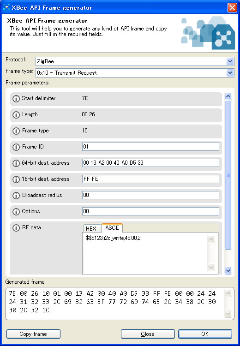Click the Broadcast radius input field
240x346 pixels.
(150, 195)
